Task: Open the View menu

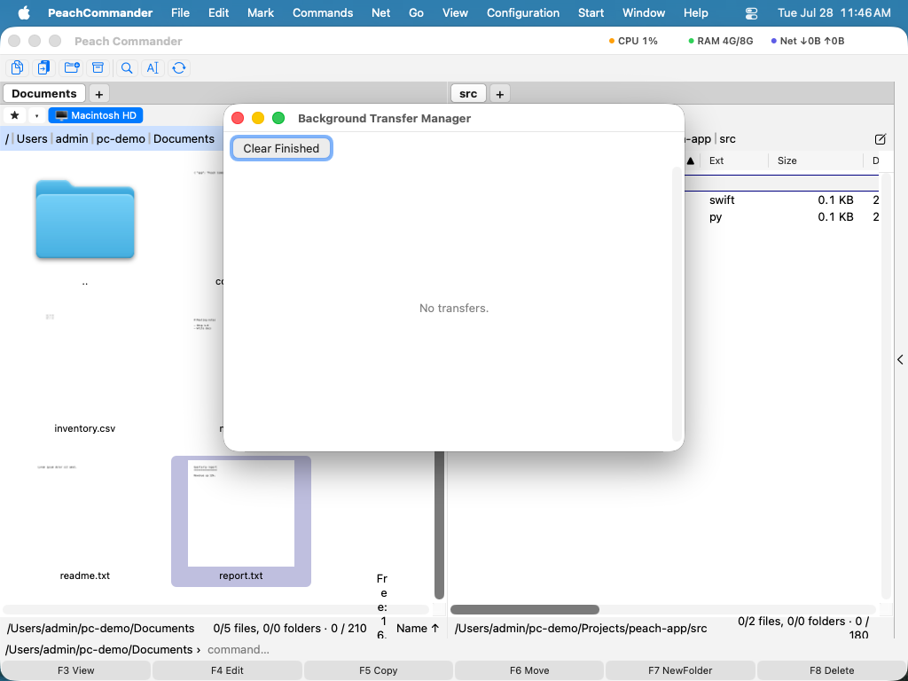Action: [455, 12]
